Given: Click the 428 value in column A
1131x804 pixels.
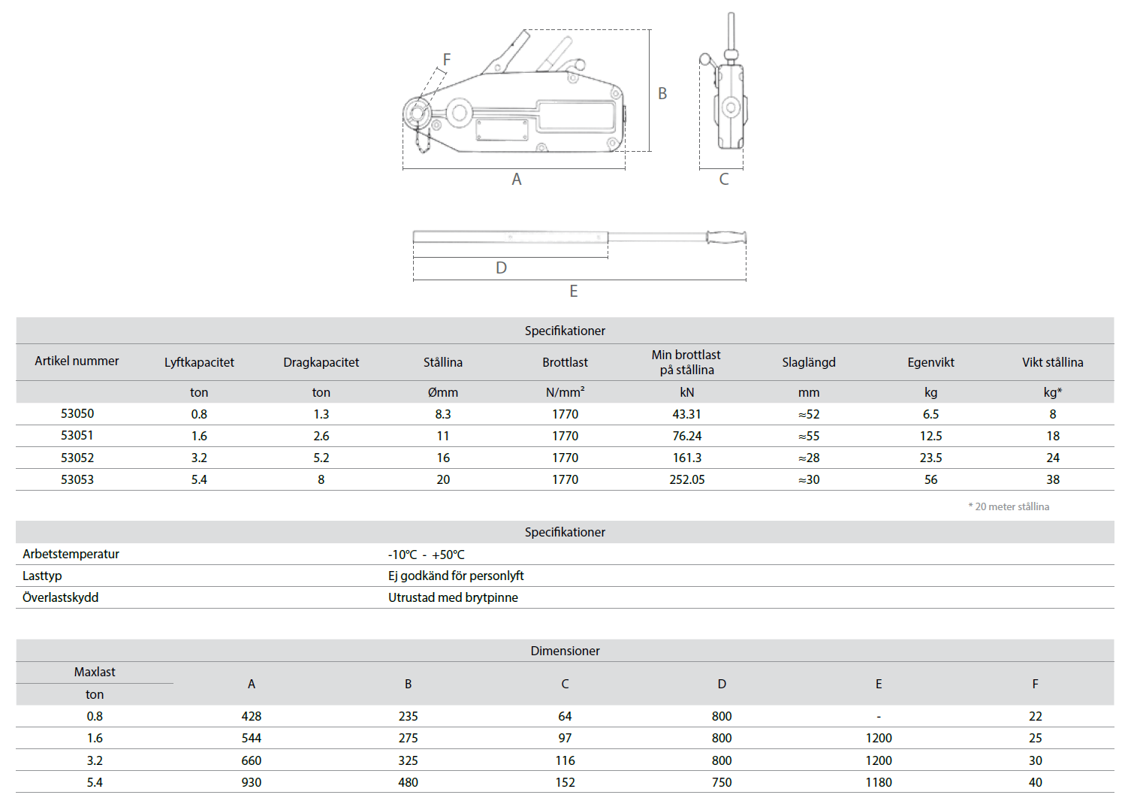Looking at the screenshot, I should click(x=252, y=716).
